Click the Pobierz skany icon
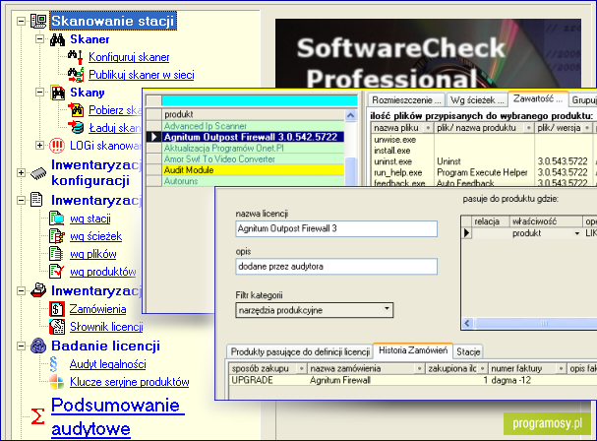Screen dimensions: 597x441 click(x=76, y=110)
